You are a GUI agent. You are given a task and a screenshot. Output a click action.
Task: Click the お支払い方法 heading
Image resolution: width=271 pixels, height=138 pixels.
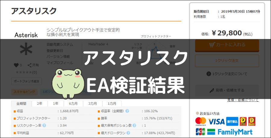[x=210, y=113]
